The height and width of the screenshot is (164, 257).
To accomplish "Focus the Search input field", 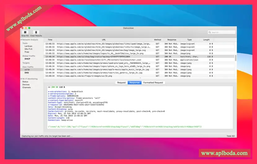I will click(x=222, y=32).
